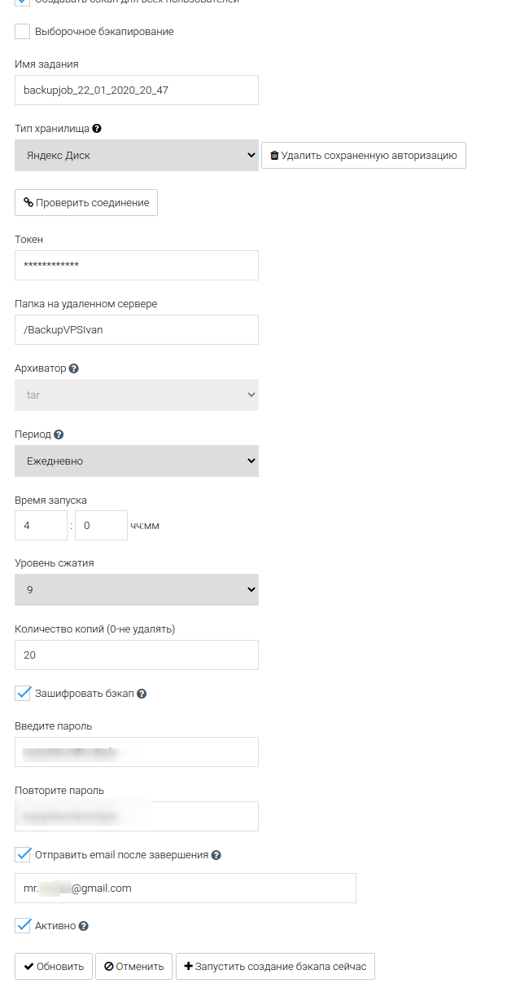This screenshot has height=1001, width=520.
Task: Expand the Период dropdown set to Ежедневно
Action: point(136,461)
